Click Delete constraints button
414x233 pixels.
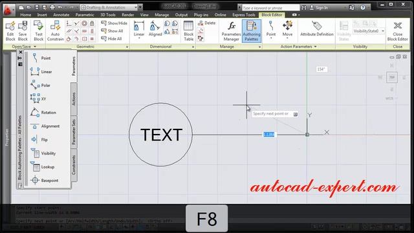pos(207,23)
